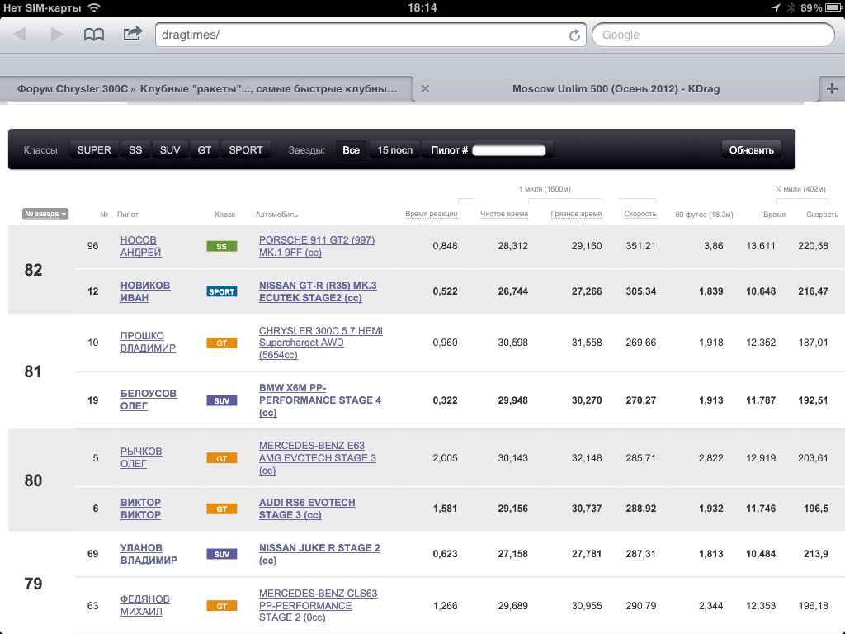Screen dimensions: 845x634
Task: Tap the Wi-Fi status icon
Action: 94,7
